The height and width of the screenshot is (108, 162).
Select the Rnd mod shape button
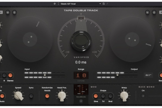click(x=110, y=96)
